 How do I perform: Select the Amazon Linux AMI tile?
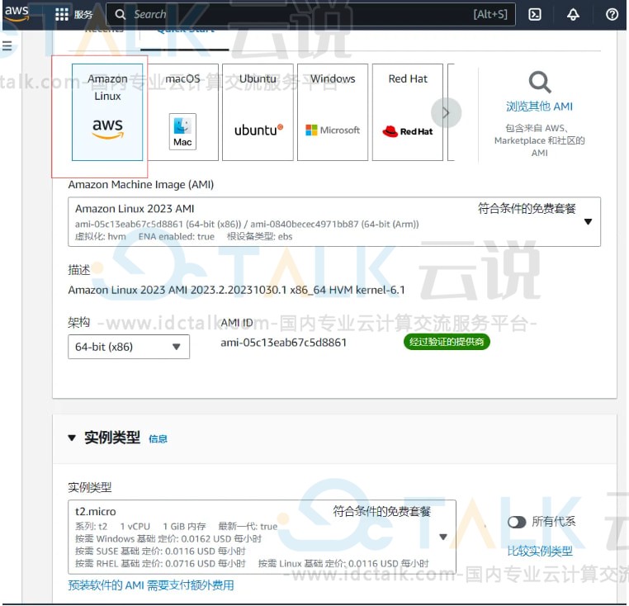click(107, 112)
